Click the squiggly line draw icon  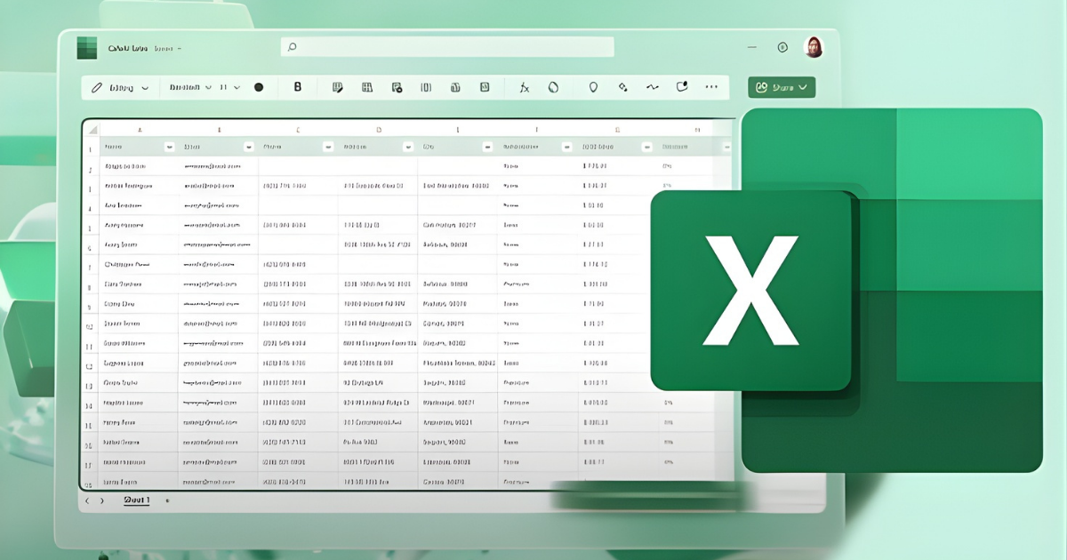click(653, 87)
